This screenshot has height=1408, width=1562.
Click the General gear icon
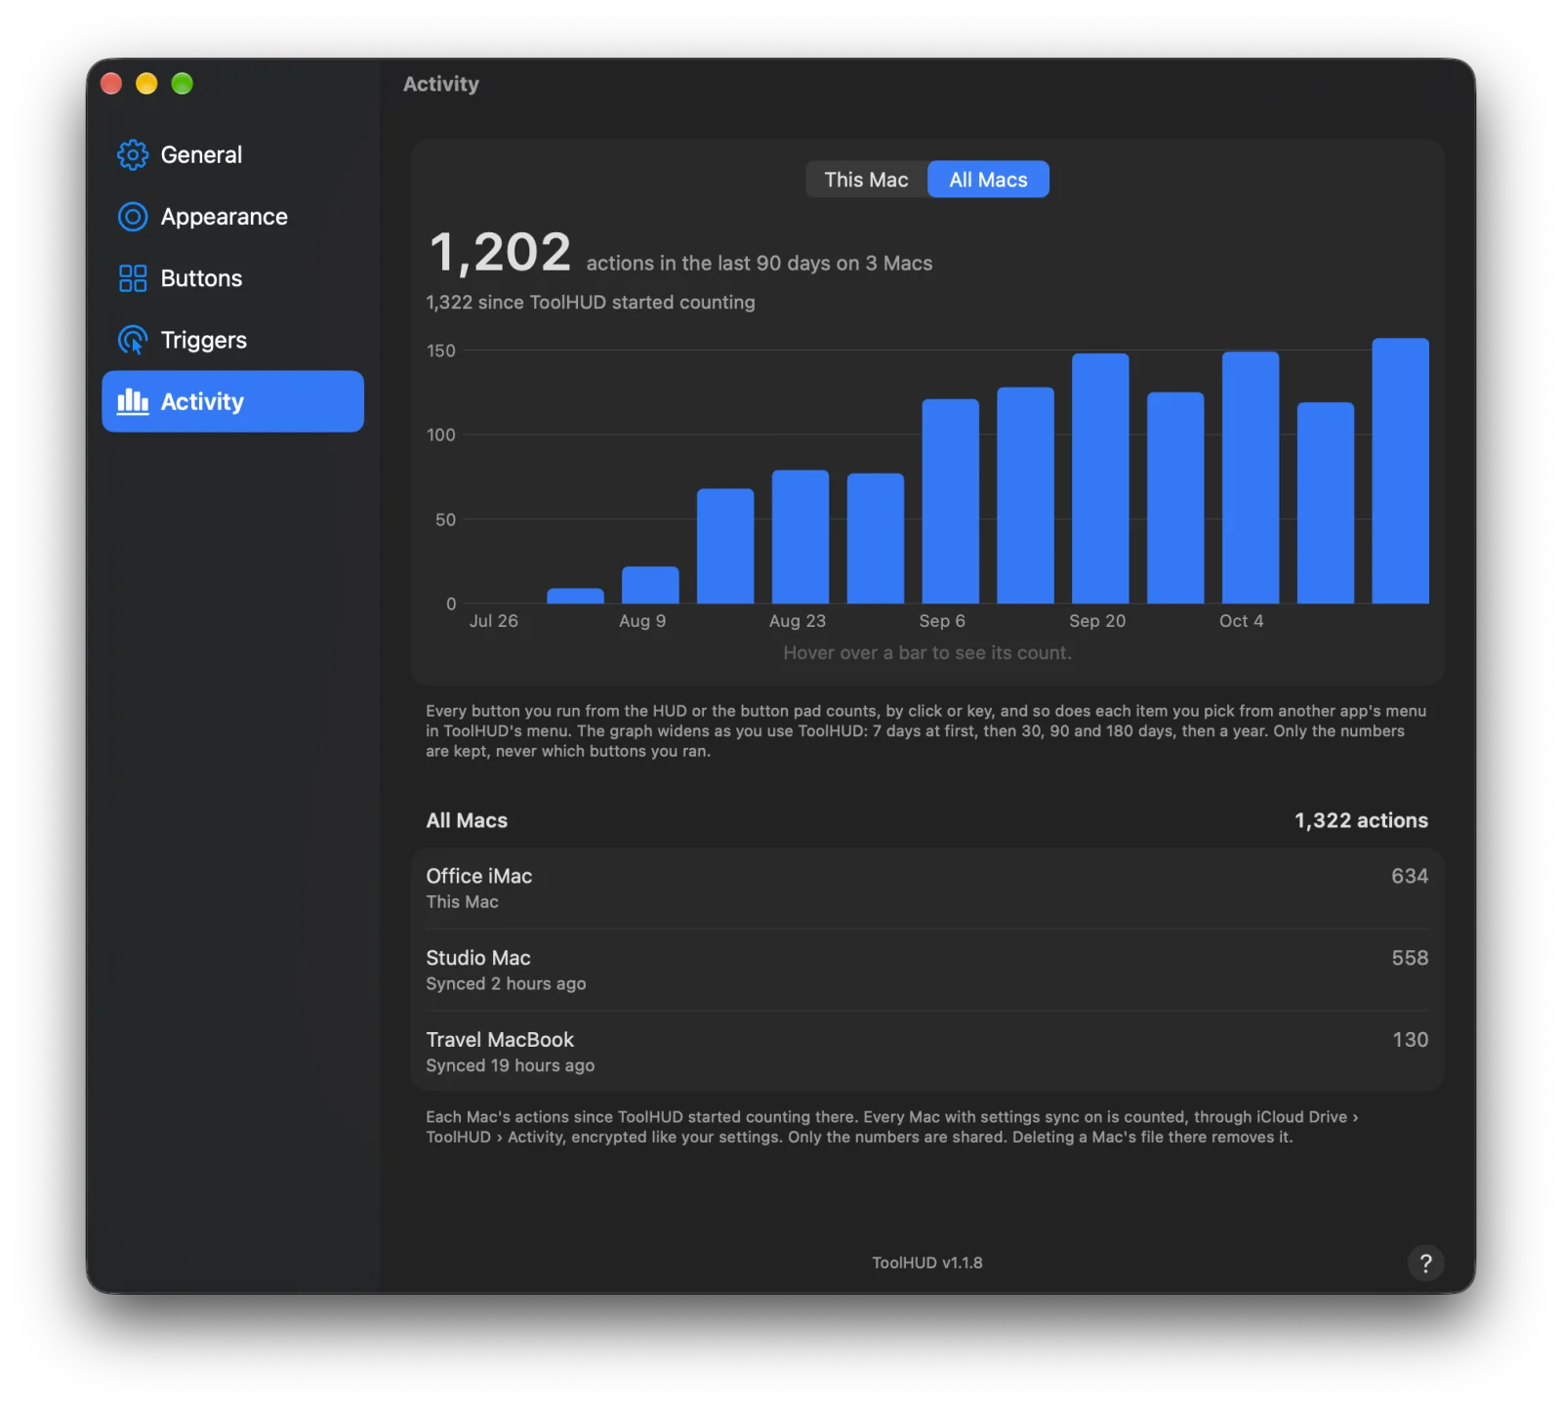tap(133, 154)
